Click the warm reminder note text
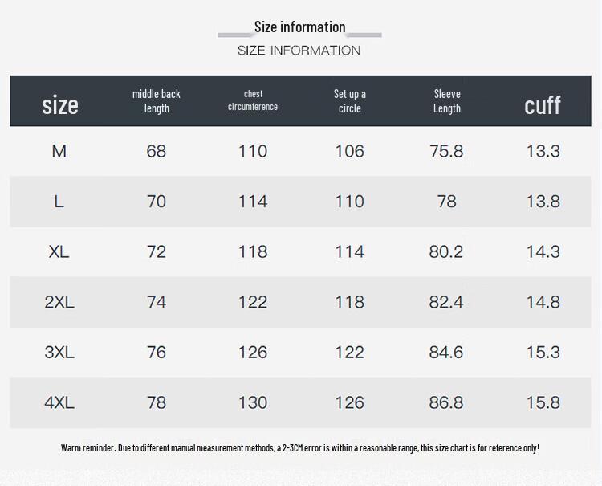The height and width of the screenshot is (486, 602). (300, 447)
